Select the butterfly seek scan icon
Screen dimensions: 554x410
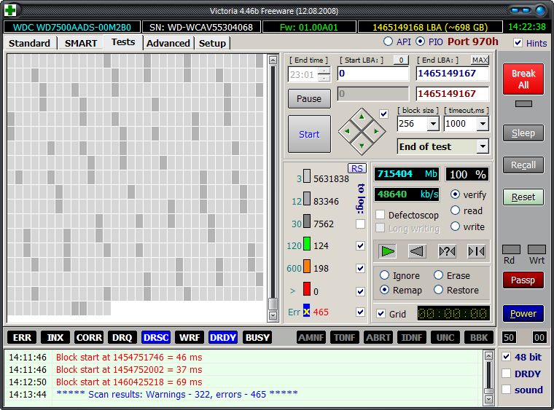[476, 251]
